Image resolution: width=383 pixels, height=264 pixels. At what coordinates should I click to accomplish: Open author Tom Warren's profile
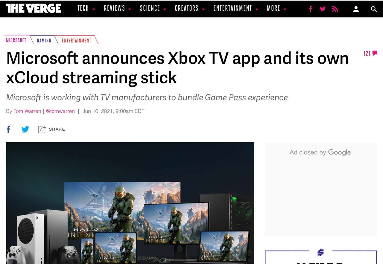coord(27,111)
